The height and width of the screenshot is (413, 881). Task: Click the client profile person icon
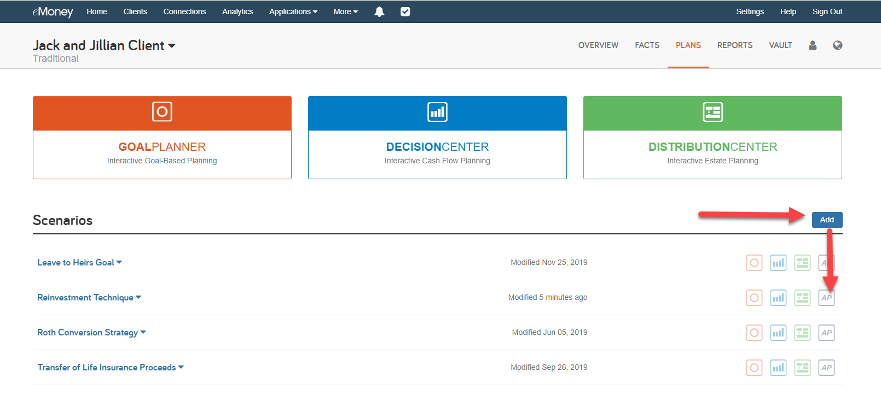click(813, 45)
